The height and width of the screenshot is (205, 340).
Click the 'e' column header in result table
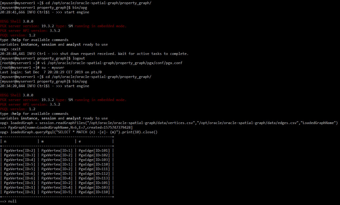click(x=80, y=142)
